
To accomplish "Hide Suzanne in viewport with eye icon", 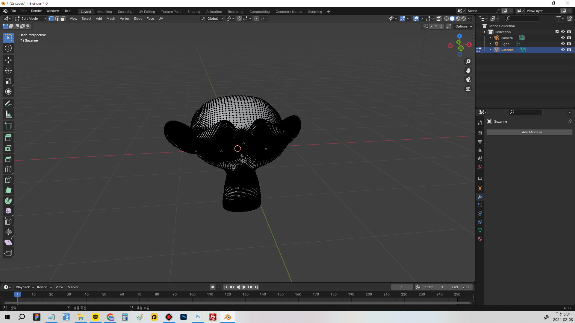I will click(x=563, y=50).
